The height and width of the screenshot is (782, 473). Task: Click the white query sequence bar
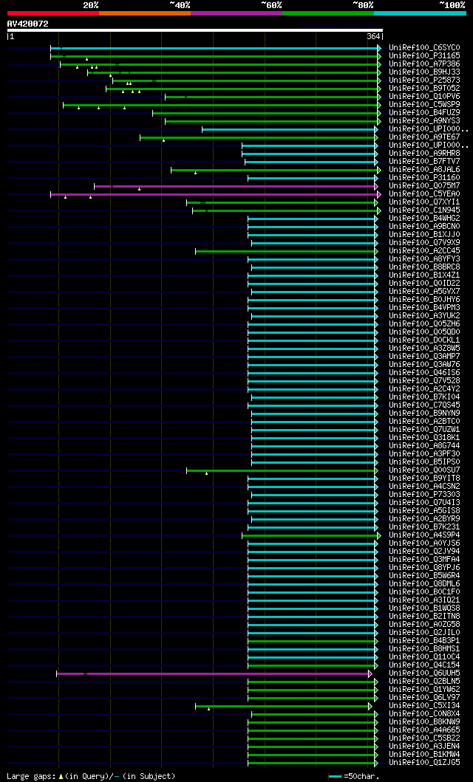click(x=194, y=30)
